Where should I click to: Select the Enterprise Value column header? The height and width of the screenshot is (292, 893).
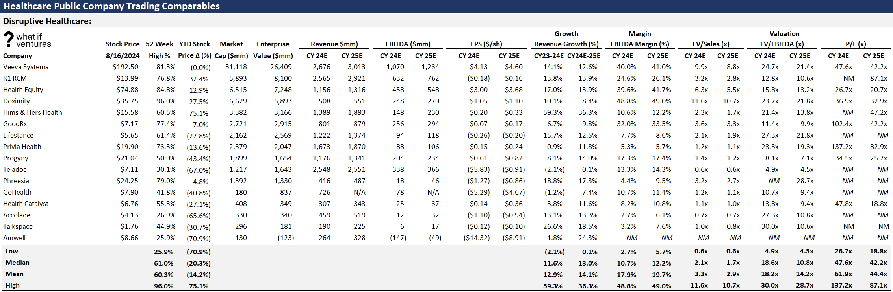click(x=273, y=50)
